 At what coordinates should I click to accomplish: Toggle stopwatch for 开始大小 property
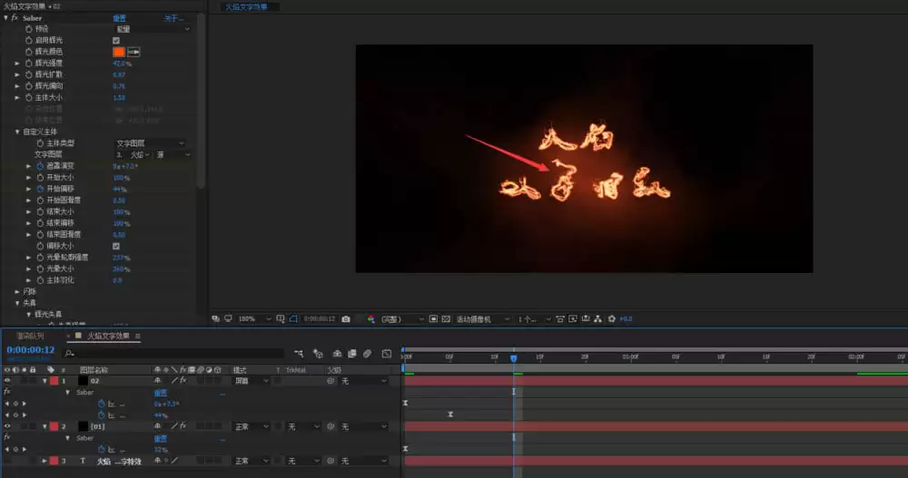pyautogui.click(x=40, y=177)
